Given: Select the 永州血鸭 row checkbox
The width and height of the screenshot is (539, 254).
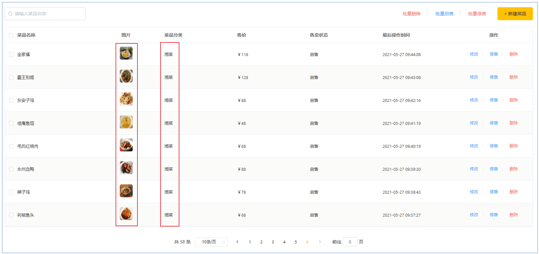Looking at the screenshot, I should coord(11,169).
